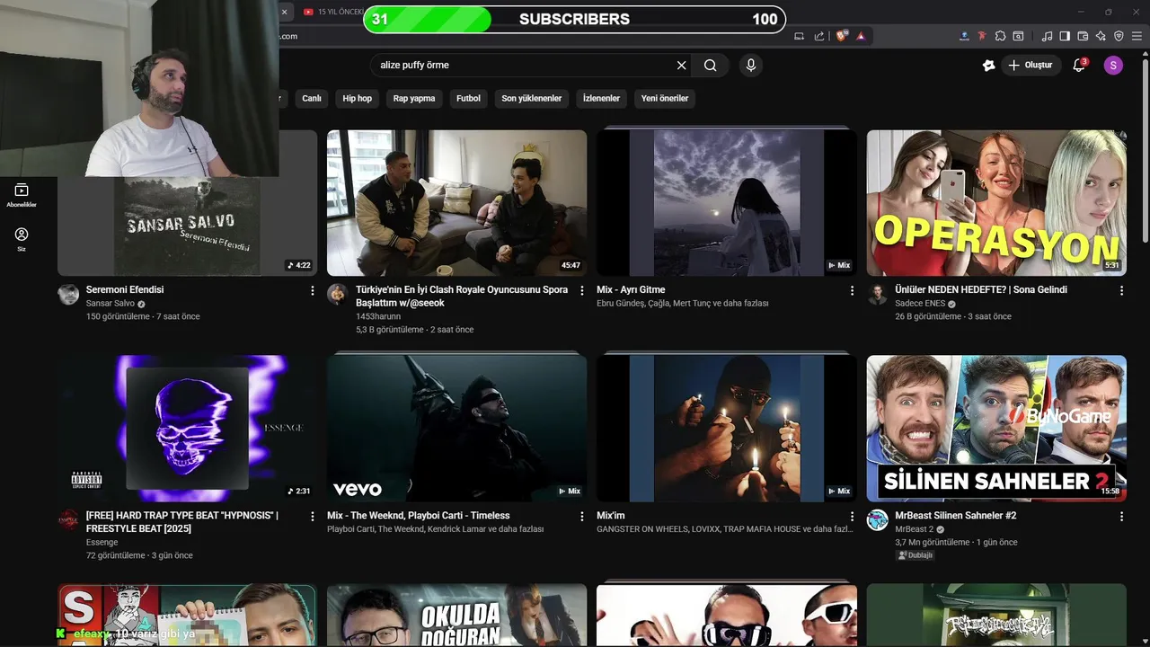Open options menu for Mix - The Weeknd

tap(582, 517)
